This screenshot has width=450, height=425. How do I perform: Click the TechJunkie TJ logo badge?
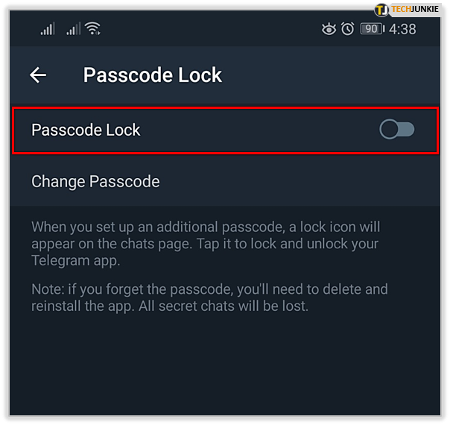pyautogui.click(x=382, y=10)
